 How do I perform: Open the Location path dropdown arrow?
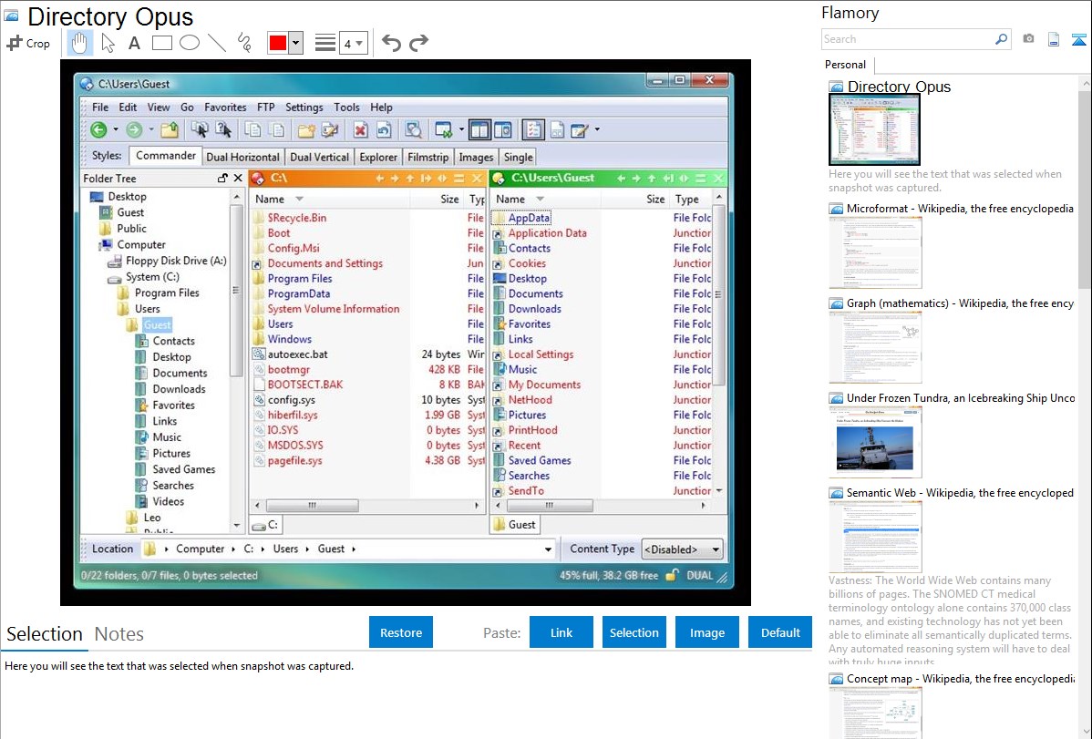coord(548,549)
